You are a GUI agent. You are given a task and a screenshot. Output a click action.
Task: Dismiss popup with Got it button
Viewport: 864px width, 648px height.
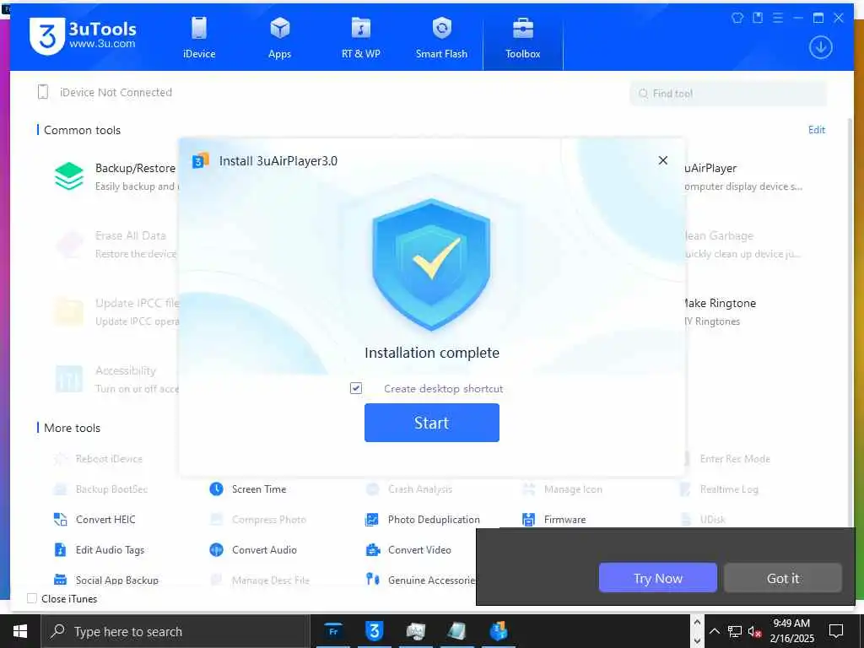coord(782,578)
